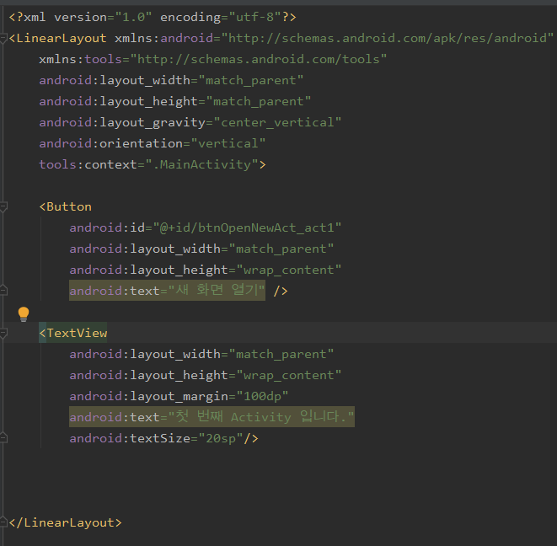Click the <Button tag name
The height and width of the screenshot is (546, 557).
click(x=66, y=206)
